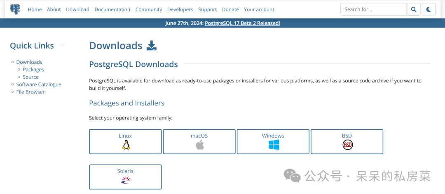The height and width of the screenshot is (194, 445).
Task: Open the About menu item
Action: 54,9
